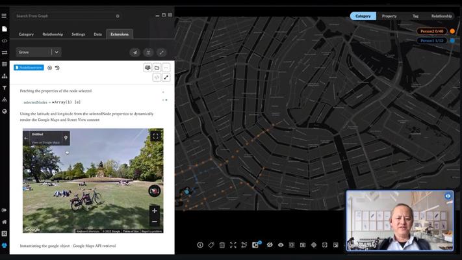The image size is (462, 260).
Task: Open the code editor icon in left sidebar
Action: (x=5, y=40)
